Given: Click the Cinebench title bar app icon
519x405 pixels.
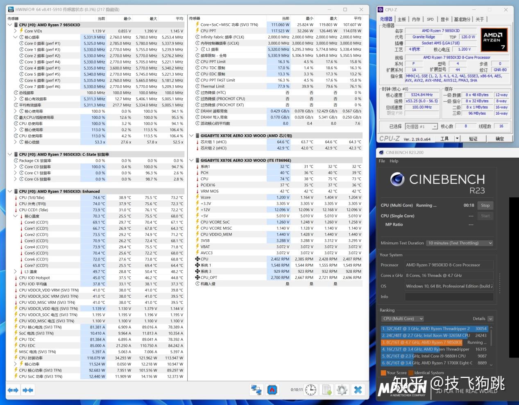Looking at the screenshot, I should 381,152.
